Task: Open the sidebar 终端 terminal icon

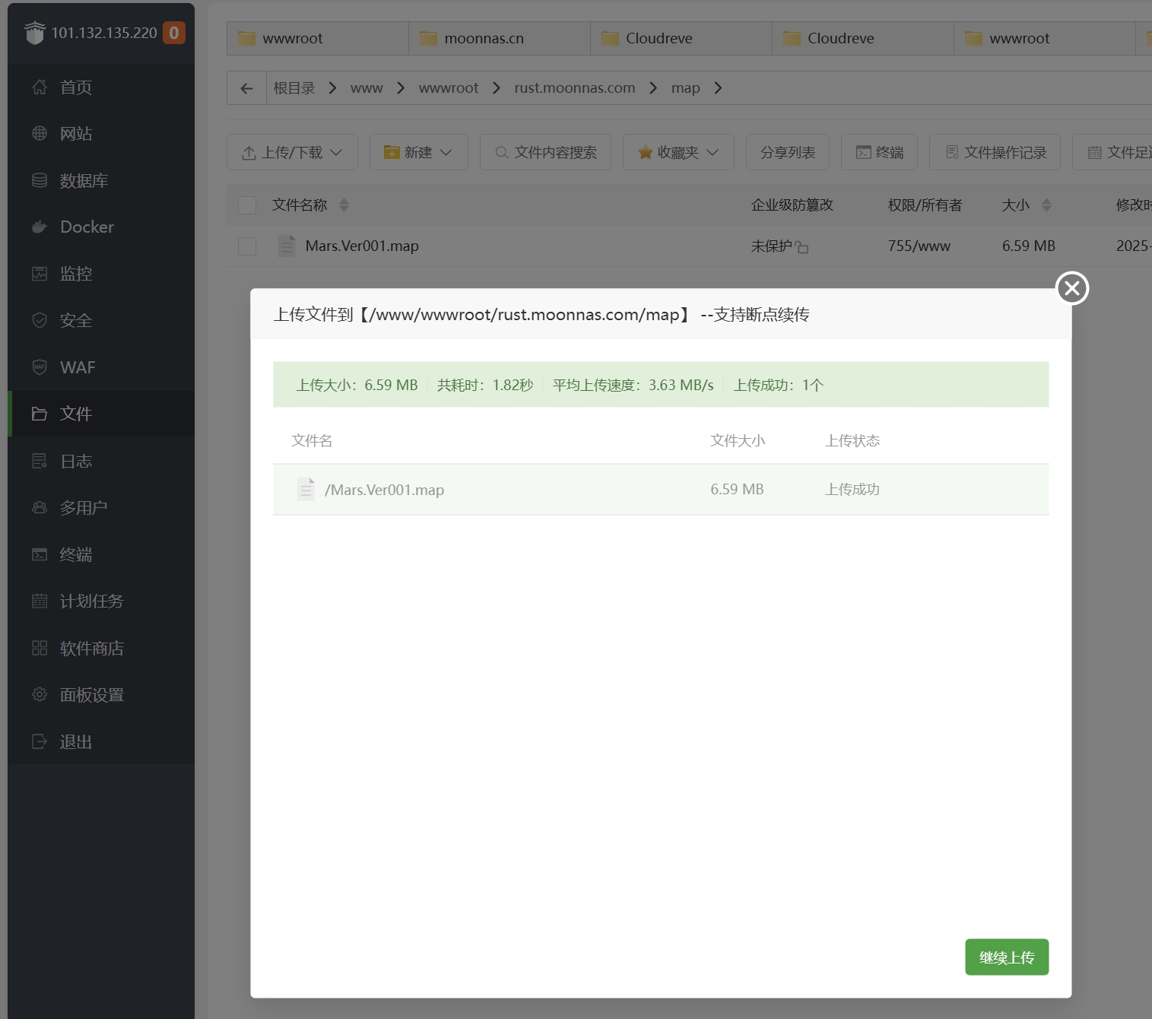Action: pyautogui.click(x=40, y=554)
